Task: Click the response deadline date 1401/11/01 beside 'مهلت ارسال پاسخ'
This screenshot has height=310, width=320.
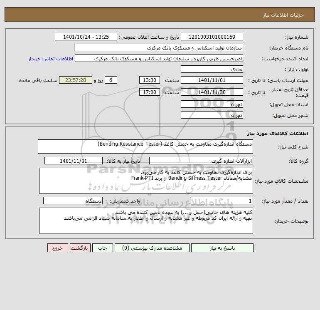Action: pyautogui.click(x=212, y=80)
